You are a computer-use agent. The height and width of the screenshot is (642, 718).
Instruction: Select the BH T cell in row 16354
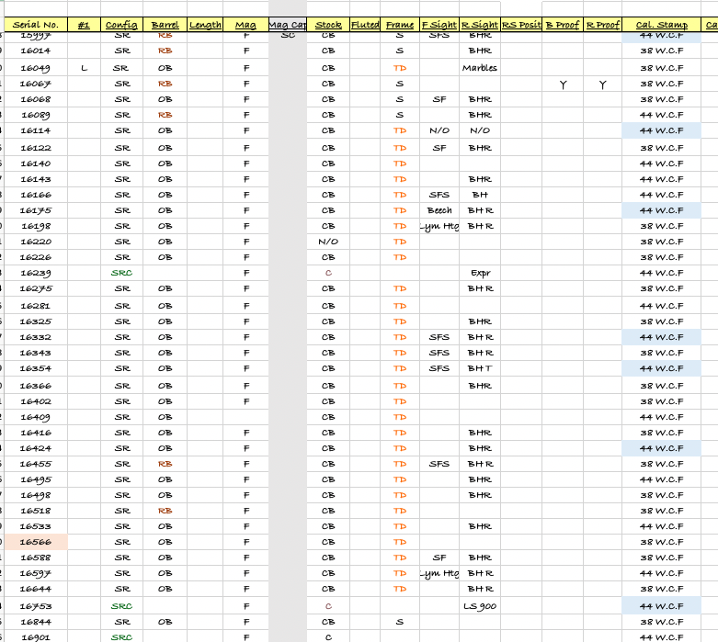point(480,368)
